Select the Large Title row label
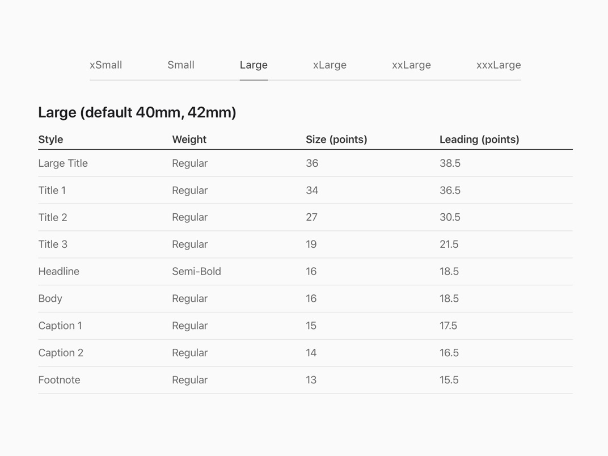Viewport: 608px width, 456px height. coord(63,163)
